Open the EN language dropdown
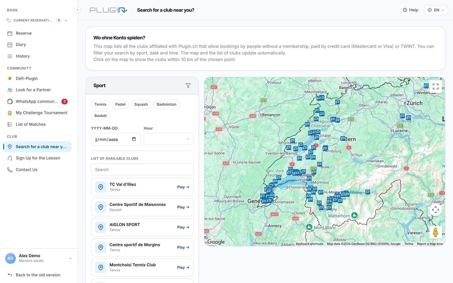The width and height of the screenshot is (453, 283). pos(436,10)
